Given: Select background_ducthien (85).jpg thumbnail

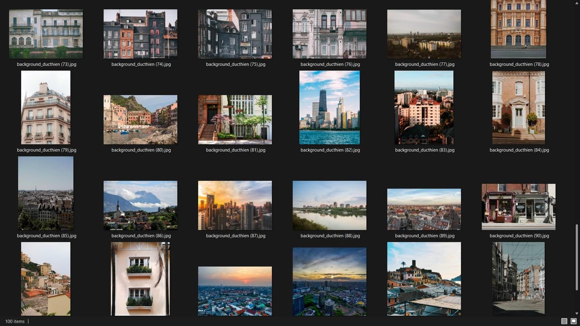Looking at the screenshot, I should coord(46,193).
